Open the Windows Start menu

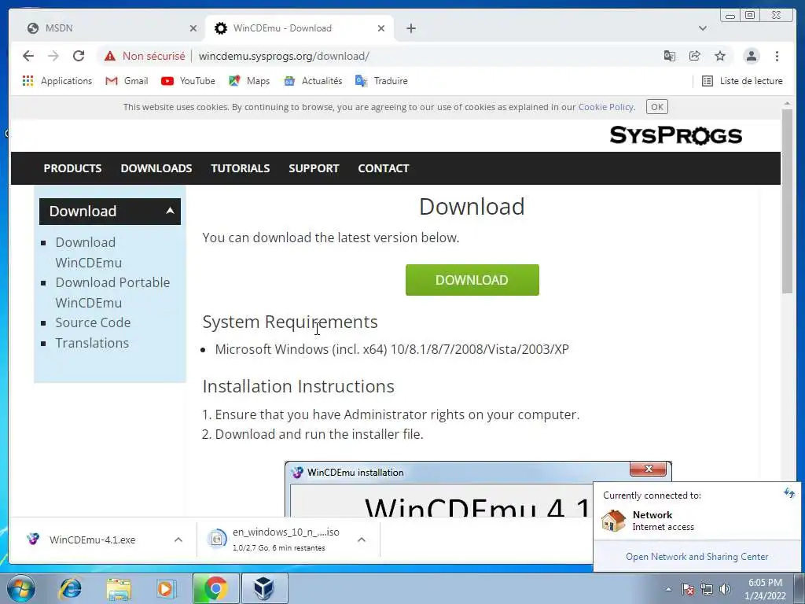tap(20, 588)
